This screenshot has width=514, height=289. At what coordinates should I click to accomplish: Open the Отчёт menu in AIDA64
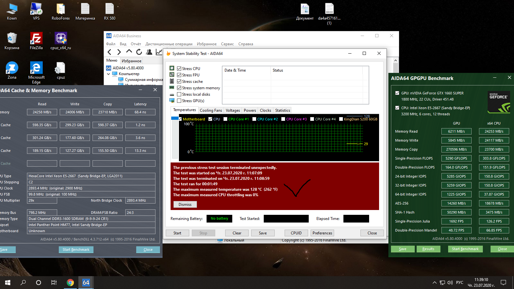pos(136,44)
